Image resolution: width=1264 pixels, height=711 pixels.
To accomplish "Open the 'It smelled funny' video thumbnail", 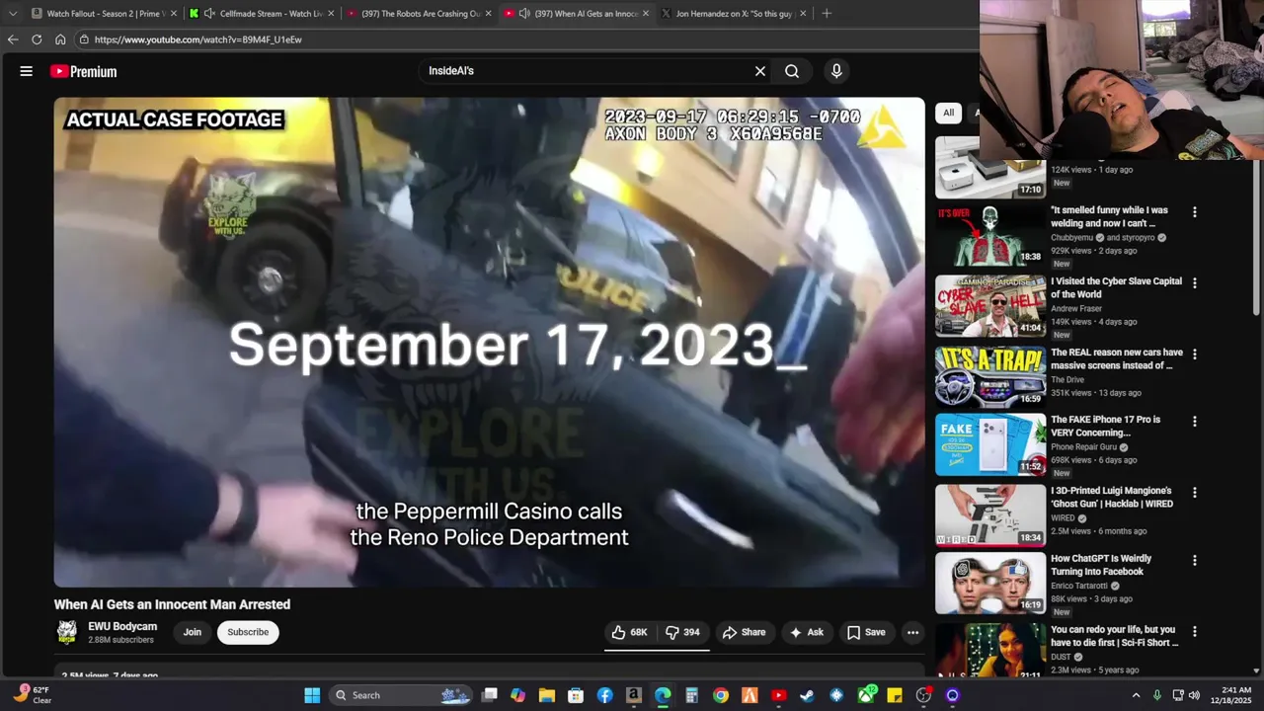I will click(x=990, y=236).
